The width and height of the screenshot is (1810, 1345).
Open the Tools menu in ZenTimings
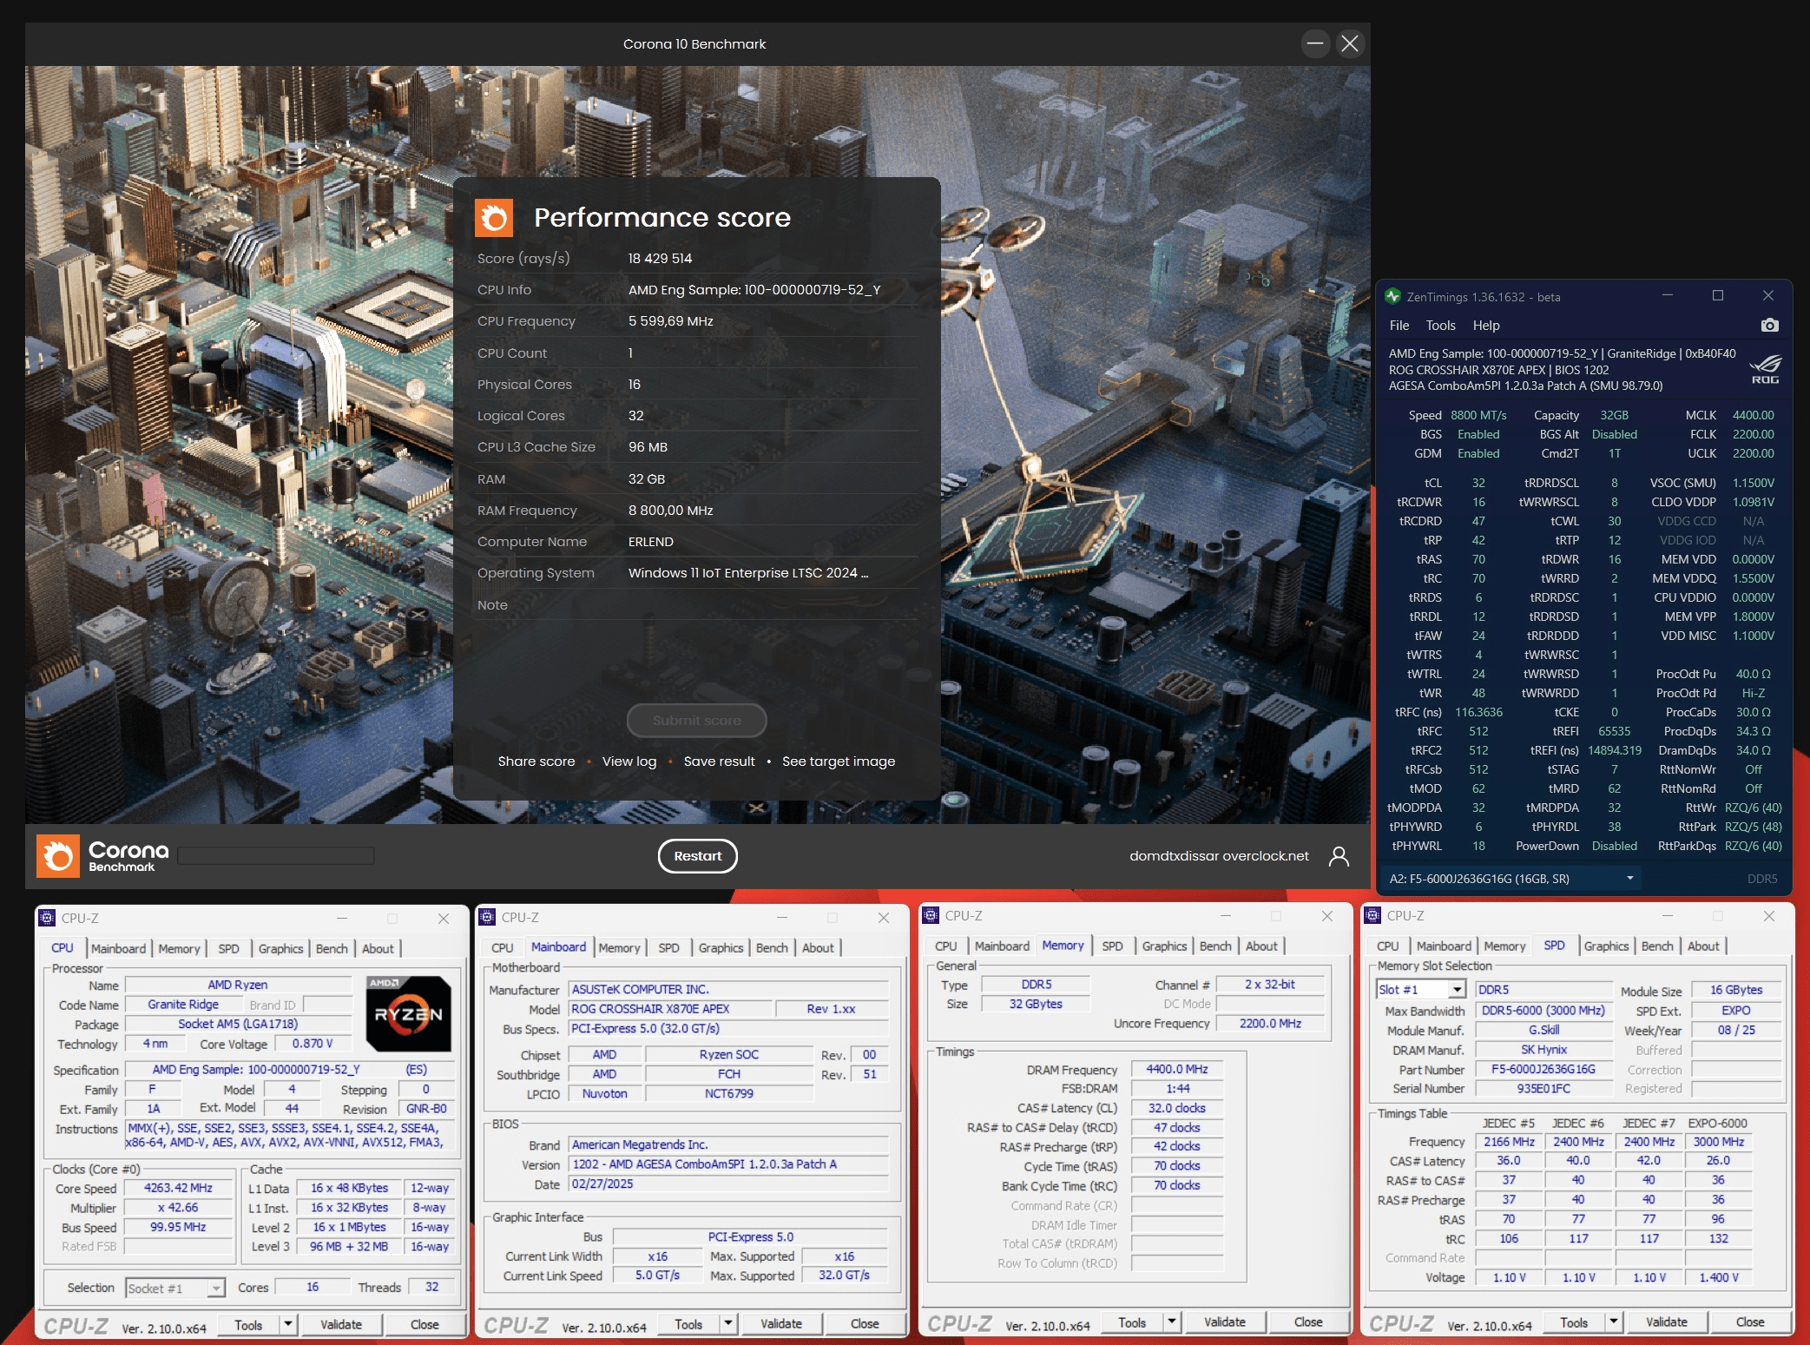(1440, 326)
